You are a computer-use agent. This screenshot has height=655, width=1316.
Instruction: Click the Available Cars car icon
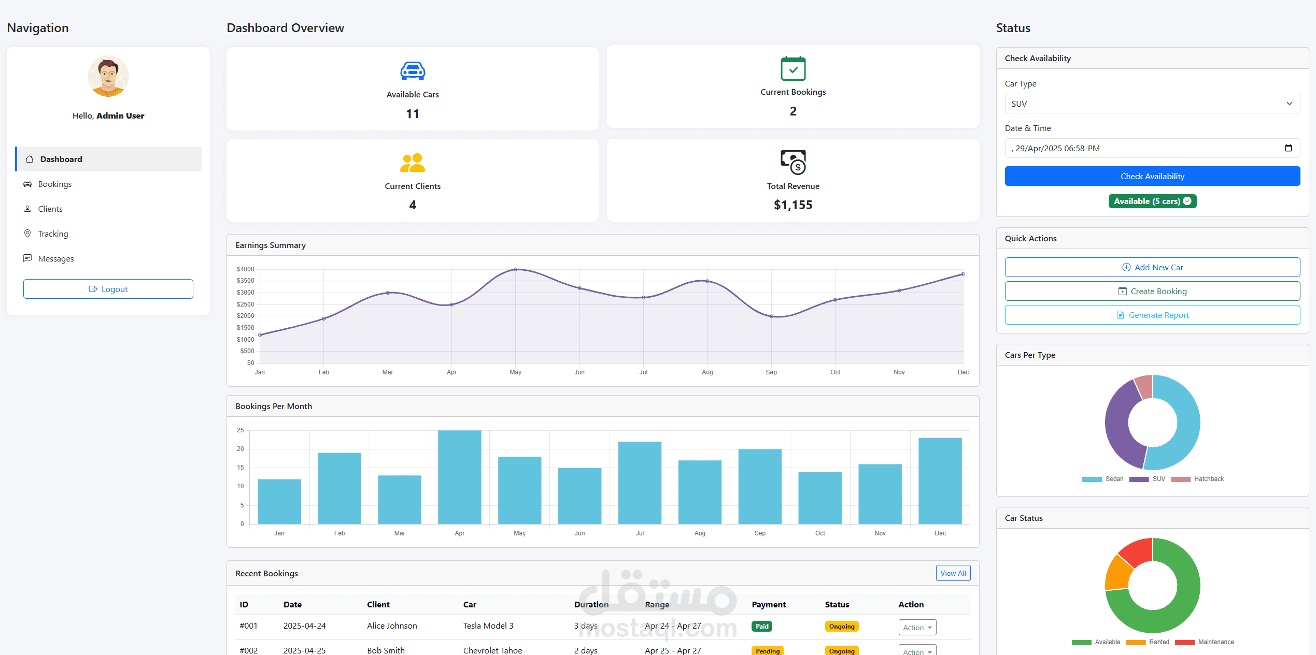click(413, 71)
